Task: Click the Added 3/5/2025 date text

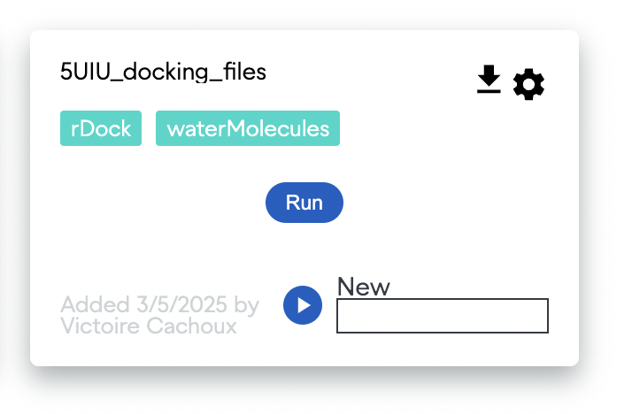Action: click(159, 305)
